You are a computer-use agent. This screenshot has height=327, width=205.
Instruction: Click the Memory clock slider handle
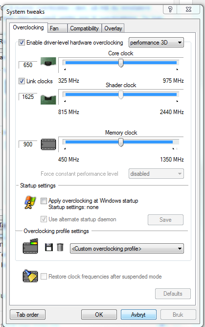121,142
